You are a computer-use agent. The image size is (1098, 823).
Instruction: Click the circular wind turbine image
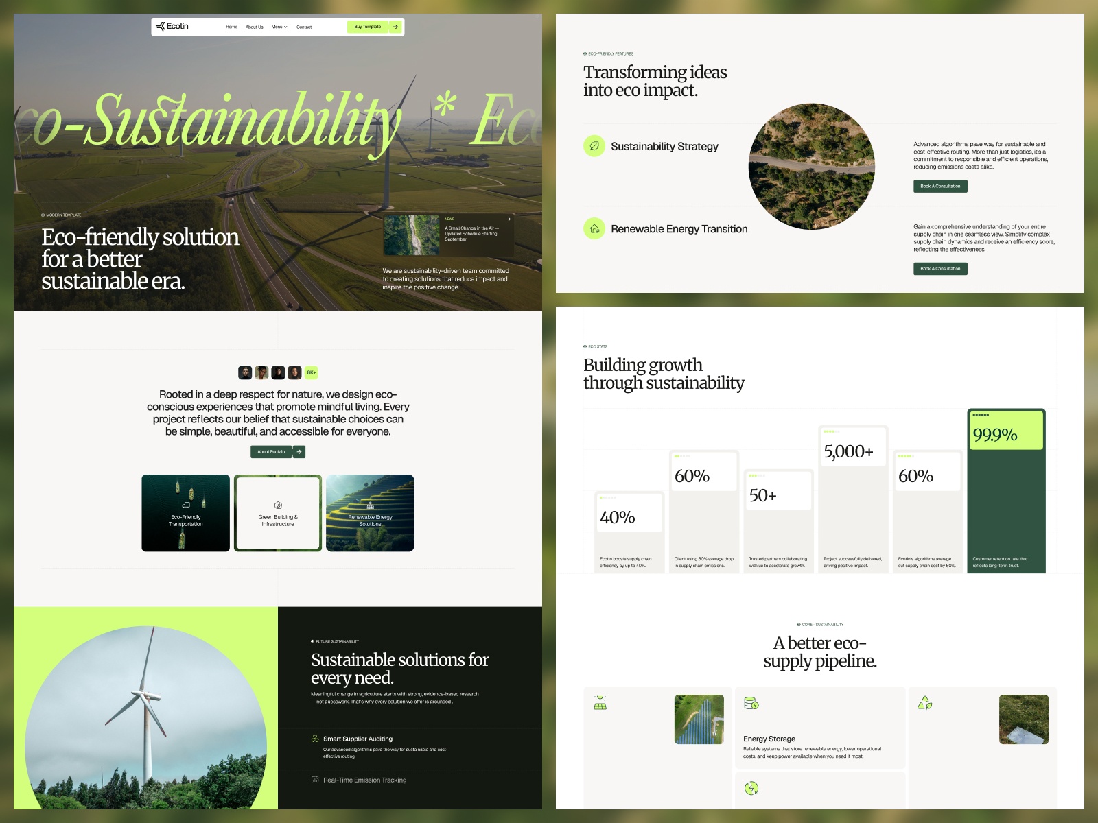click(145, 717)
